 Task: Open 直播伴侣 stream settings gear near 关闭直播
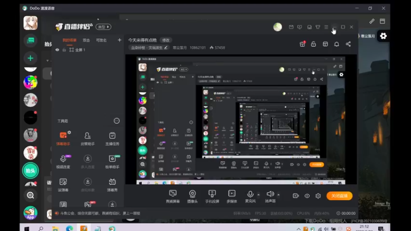pos(318,196)
